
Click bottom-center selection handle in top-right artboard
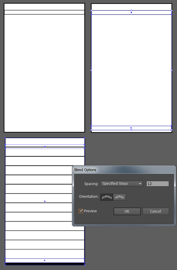[131, 130]
